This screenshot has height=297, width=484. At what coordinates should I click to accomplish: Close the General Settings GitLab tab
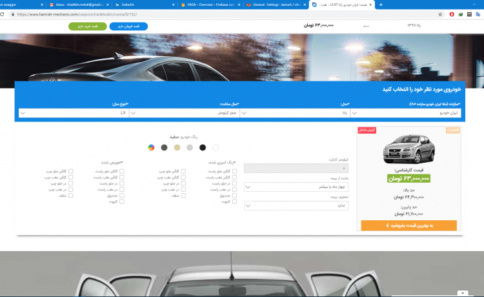click(x=305, y=5)
